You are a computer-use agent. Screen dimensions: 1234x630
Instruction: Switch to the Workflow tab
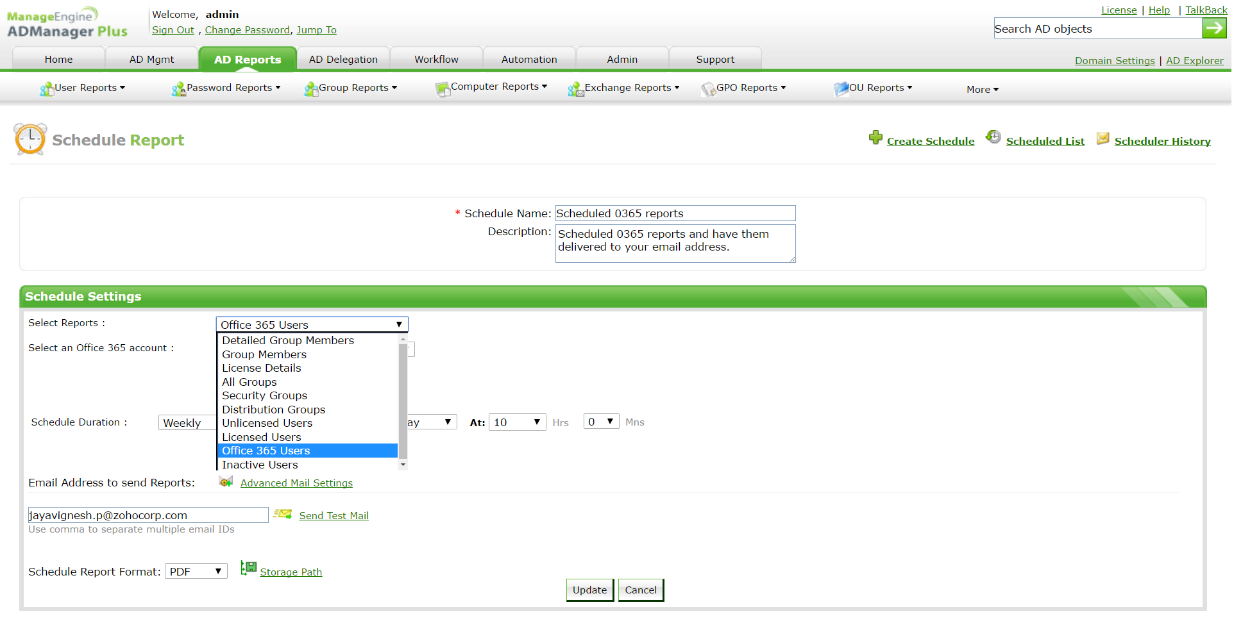(x=436, y=60)
